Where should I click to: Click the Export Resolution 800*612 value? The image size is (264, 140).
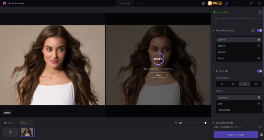(x=237, y=127)
